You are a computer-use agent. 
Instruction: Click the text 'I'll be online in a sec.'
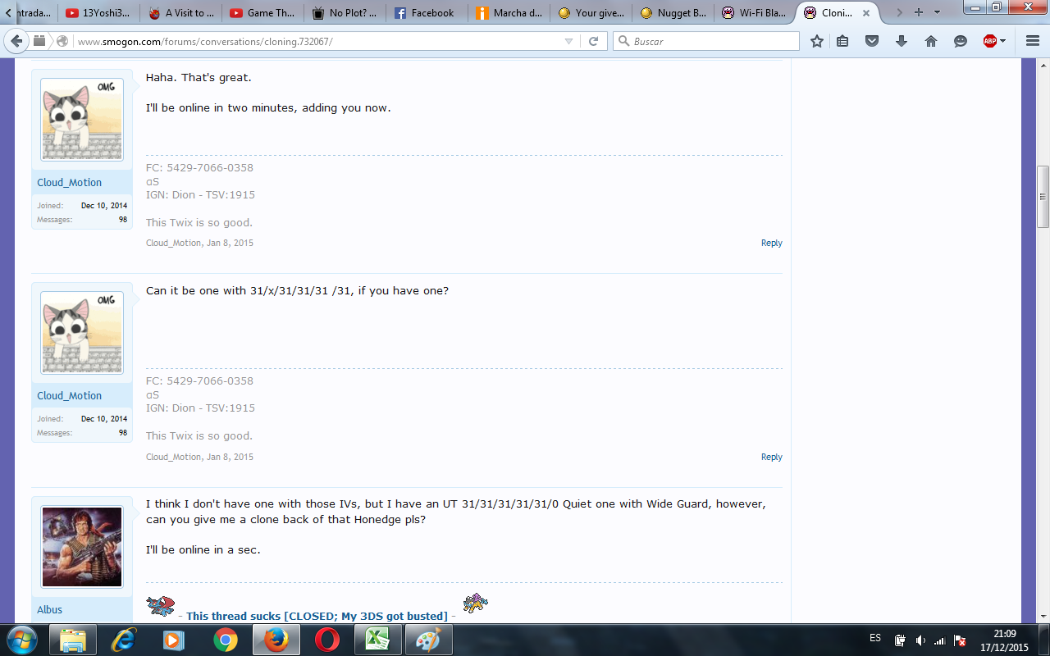(x=203, y=550)
